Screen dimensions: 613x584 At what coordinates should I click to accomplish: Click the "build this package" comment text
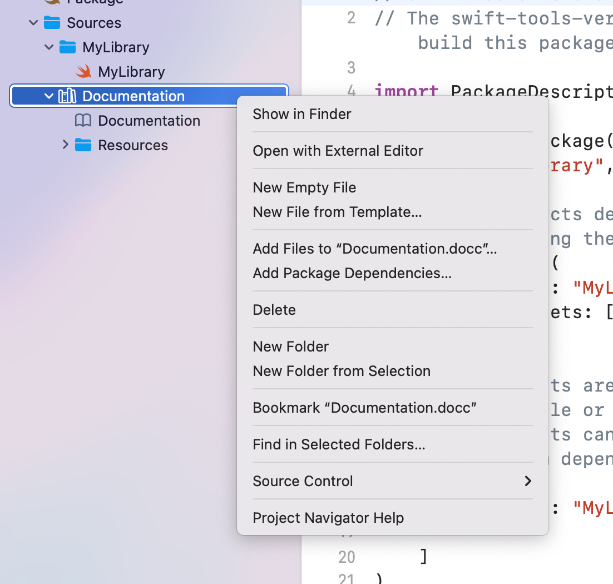pyautogui.click(x=515, y=43)
